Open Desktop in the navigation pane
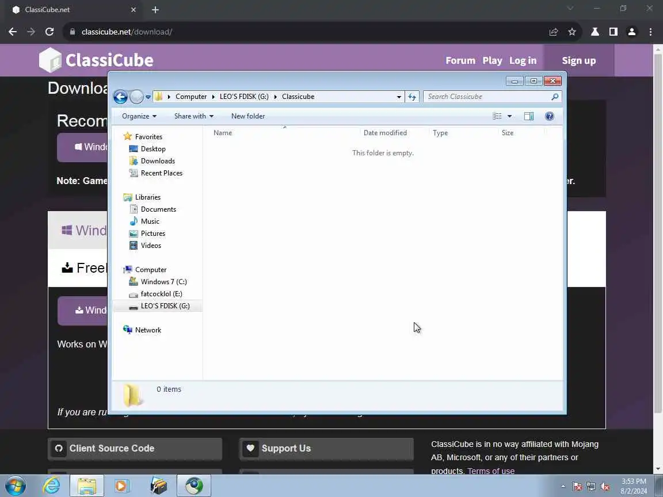Screen dimensions: 663x497 click(x=153, y=149)
